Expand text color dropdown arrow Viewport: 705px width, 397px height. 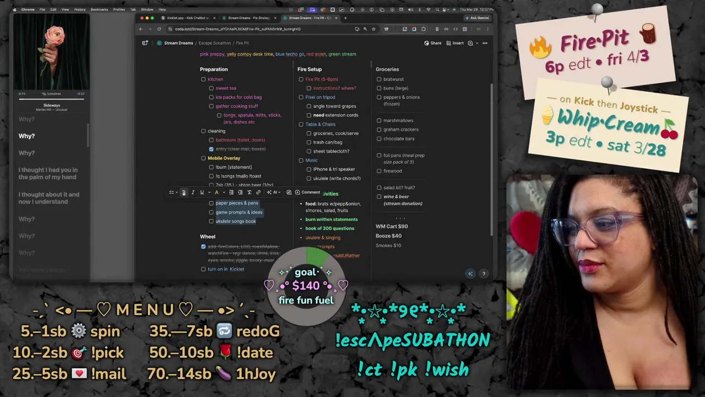[224, 192]
